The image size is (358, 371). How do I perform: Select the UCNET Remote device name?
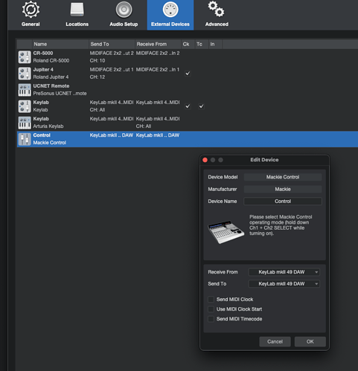(51, 86)
